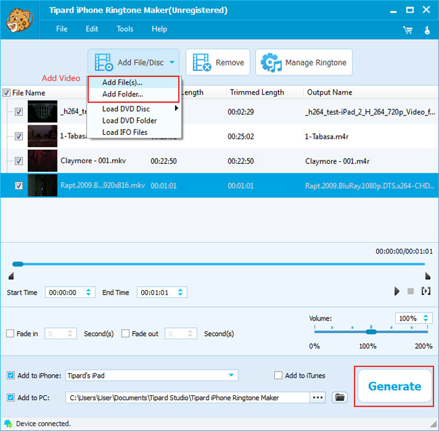439x431 pixels.
Task: Click output name Claymore - 001.m4r
Action: coord(337,161)
